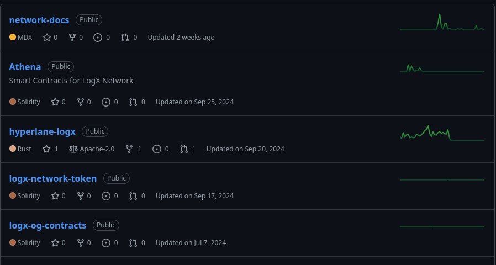Screen dimensions: 496x265
Task: Click the hyperlane-logx commit activity graph
Action: pyautogui.click(x=442, y=134)
